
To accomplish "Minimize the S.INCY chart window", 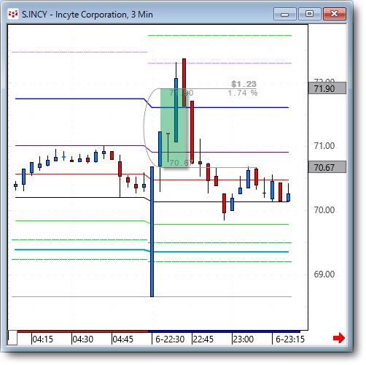I will click(284, 14).
